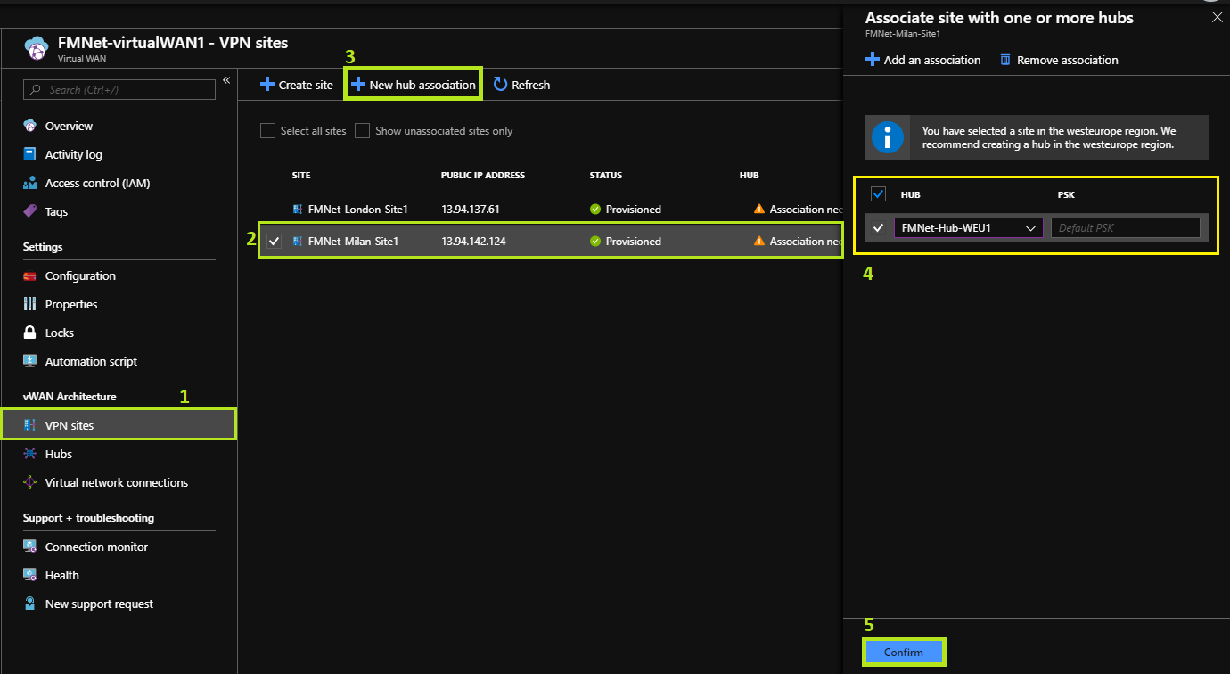This screenshot has width=1230, height=674.
Task: Open New support request menu item
Action: [100, 604]
